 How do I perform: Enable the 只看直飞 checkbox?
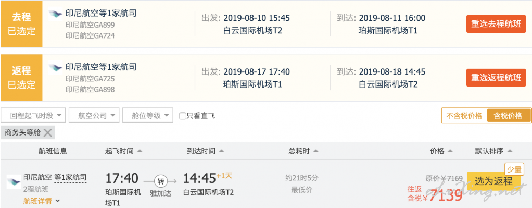(x=183, y=116)
